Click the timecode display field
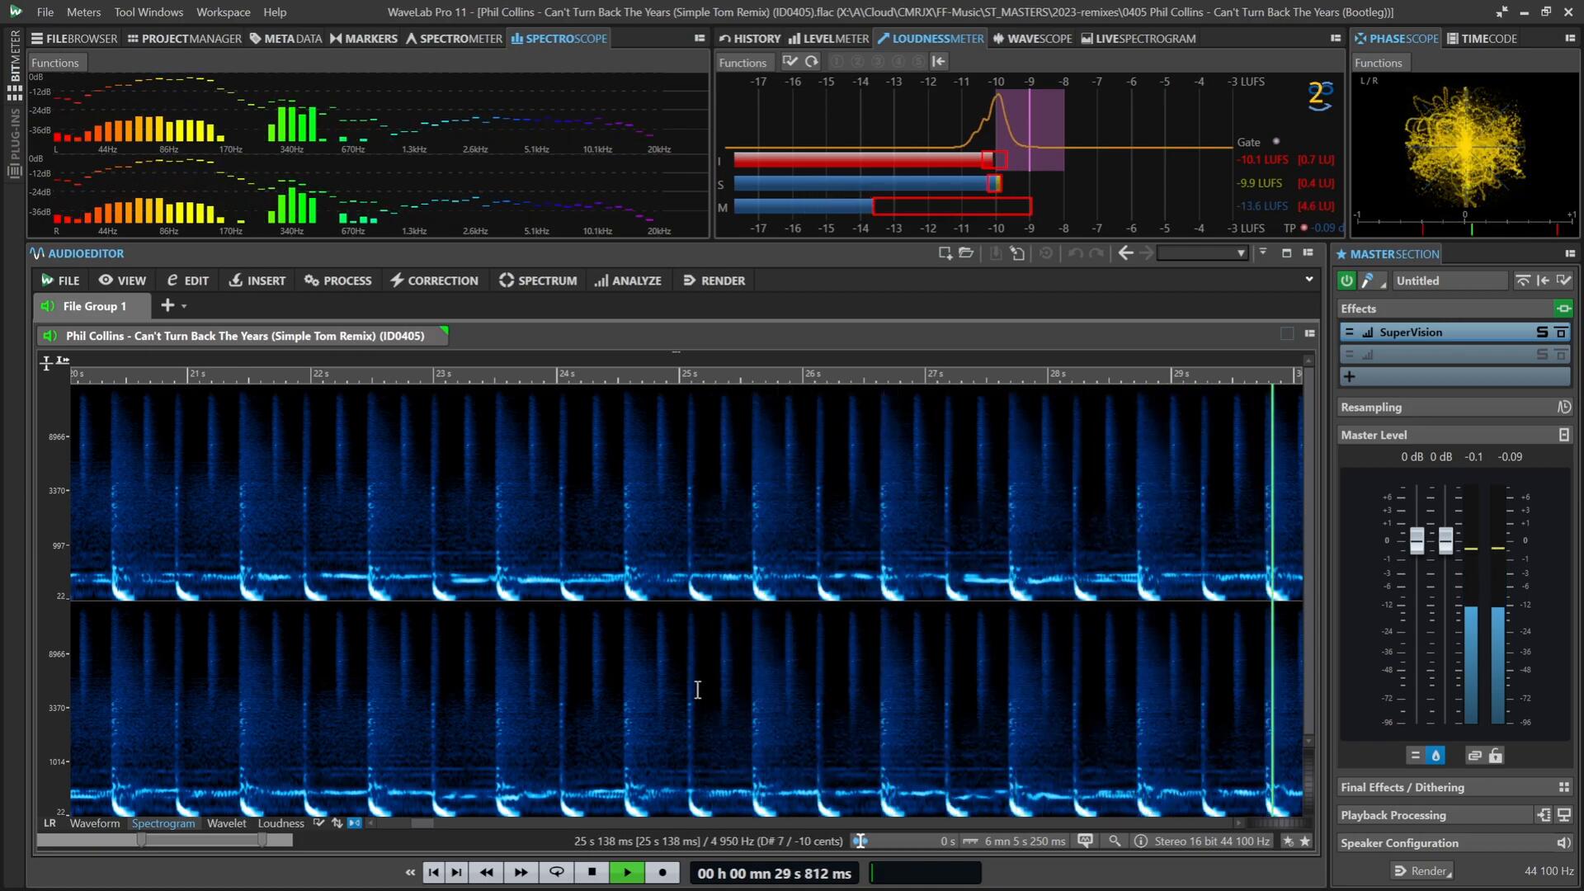The width and height of the screenshot is (1584, 891). coord(774,873)
